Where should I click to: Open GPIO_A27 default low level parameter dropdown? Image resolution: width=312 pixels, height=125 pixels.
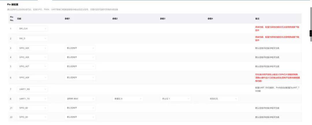point(80,66)
